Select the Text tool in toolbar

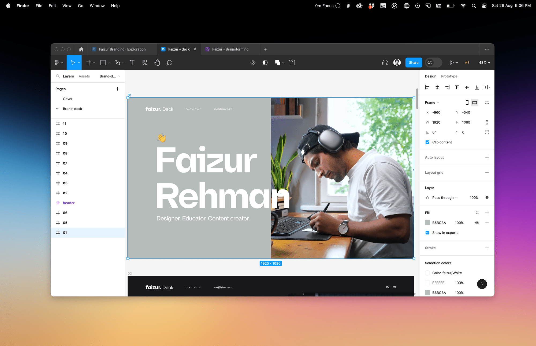click(132, 62)
